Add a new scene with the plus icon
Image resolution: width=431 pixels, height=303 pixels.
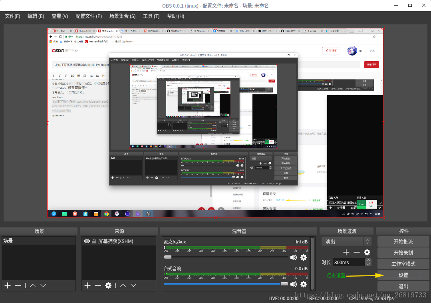click(7, 285)
